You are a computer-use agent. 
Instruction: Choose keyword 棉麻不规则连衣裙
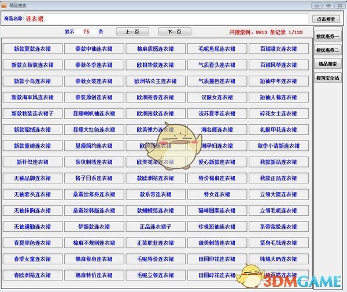click(x=94, y=242)
